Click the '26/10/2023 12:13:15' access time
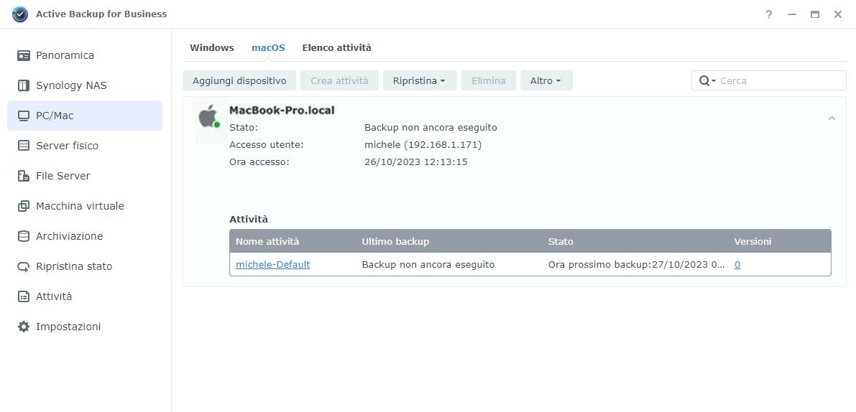856x412 pixels. [416, 162]
